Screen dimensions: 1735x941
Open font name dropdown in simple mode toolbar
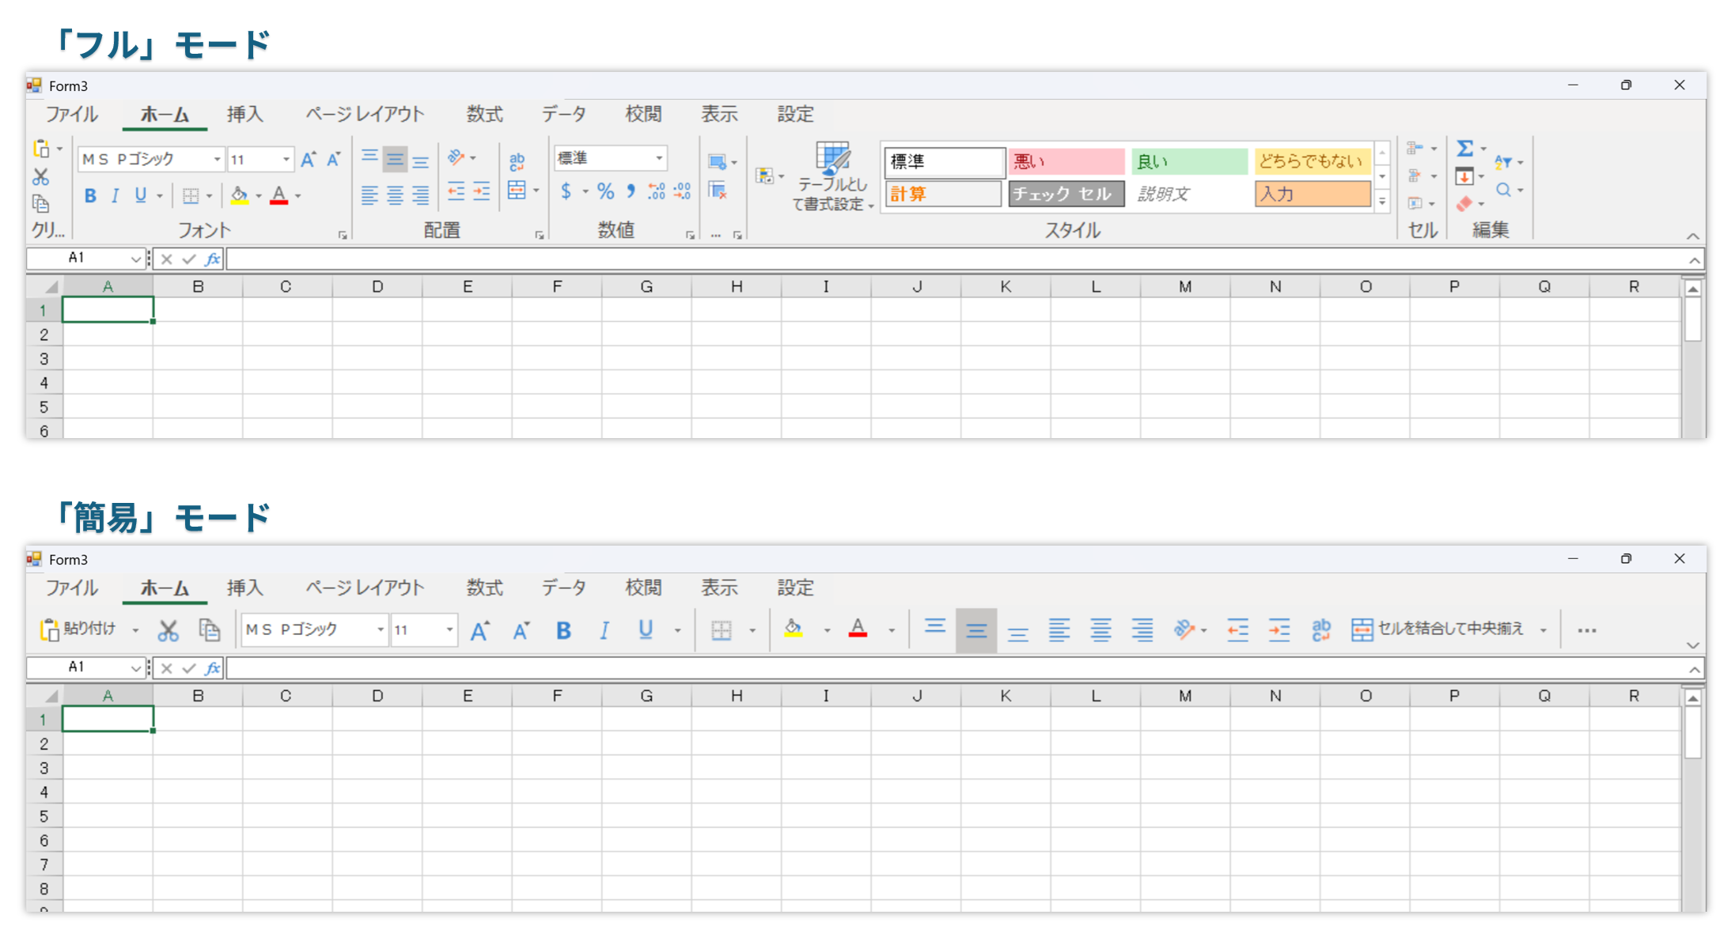coord(380,630)
